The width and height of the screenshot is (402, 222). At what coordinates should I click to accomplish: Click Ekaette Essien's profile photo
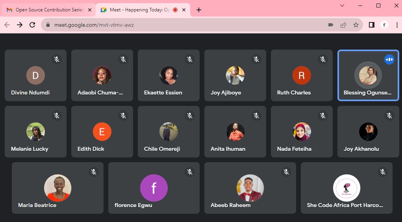169,75
